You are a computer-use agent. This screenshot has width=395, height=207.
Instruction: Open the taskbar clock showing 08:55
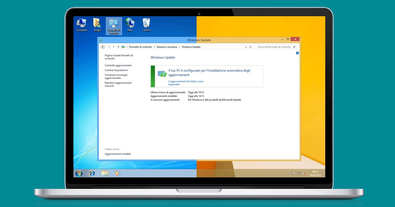[315, 173]
